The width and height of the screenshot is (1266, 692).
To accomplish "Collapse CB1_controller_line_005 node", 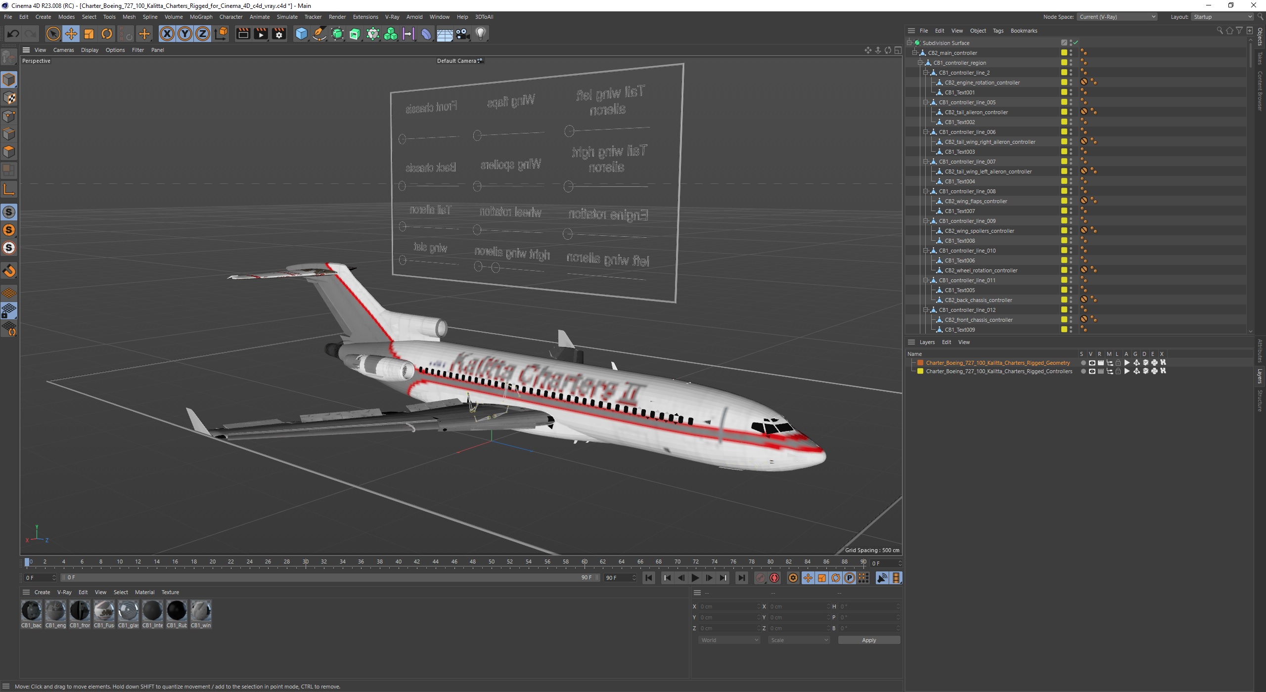I will (926, 102).
